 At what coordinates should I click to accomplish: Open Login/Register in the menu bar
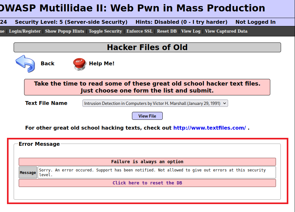[25, 31]
